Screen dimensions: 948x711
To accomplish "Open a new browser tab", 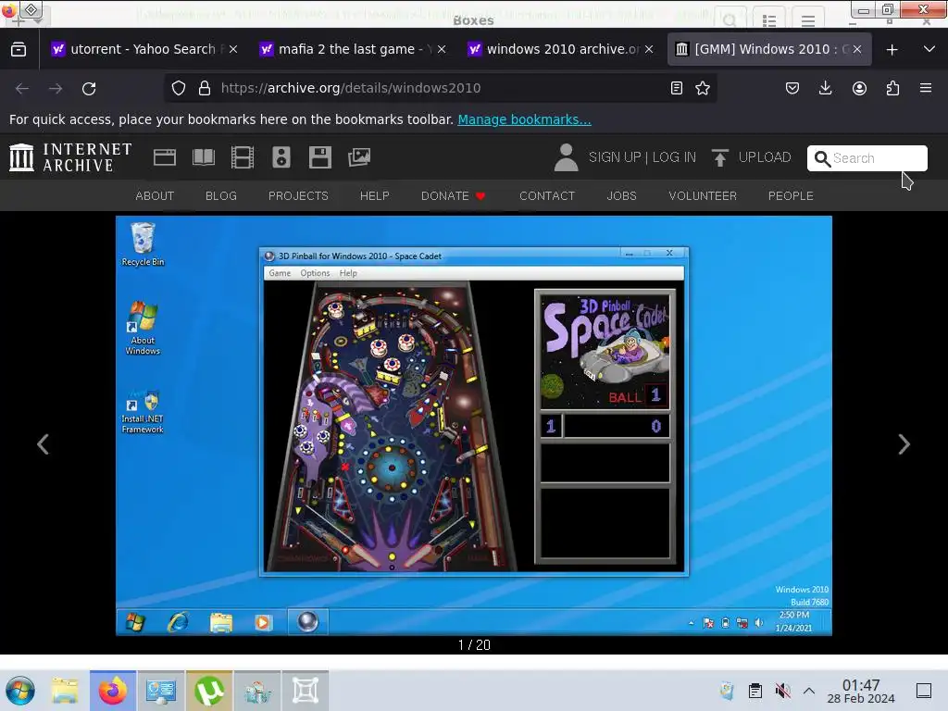I will (x=892, y=50).
